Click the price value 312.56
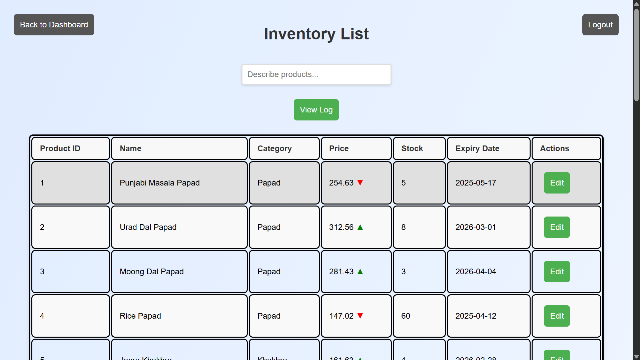640x360 pixels. tap(341, 227)
